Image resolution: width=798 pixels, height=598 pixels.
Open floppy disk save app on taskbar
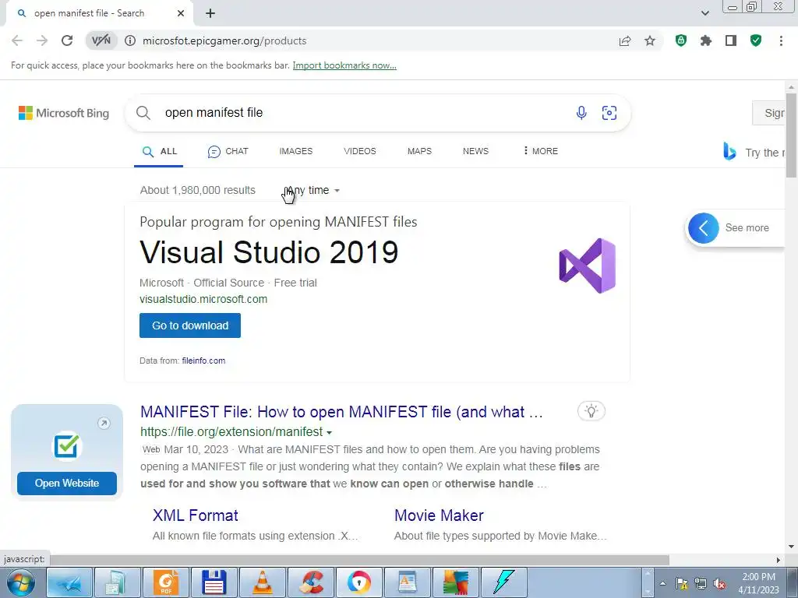pos(214,582)
